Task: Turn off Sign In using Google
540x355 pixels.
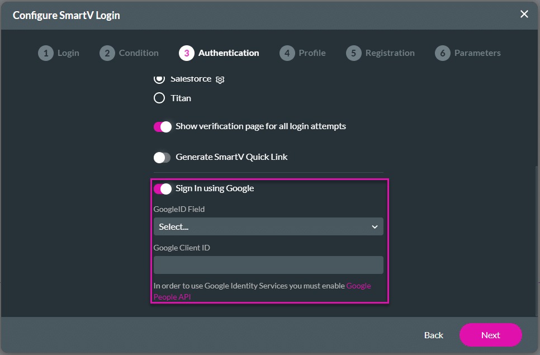Action: [x=162, y=189]
